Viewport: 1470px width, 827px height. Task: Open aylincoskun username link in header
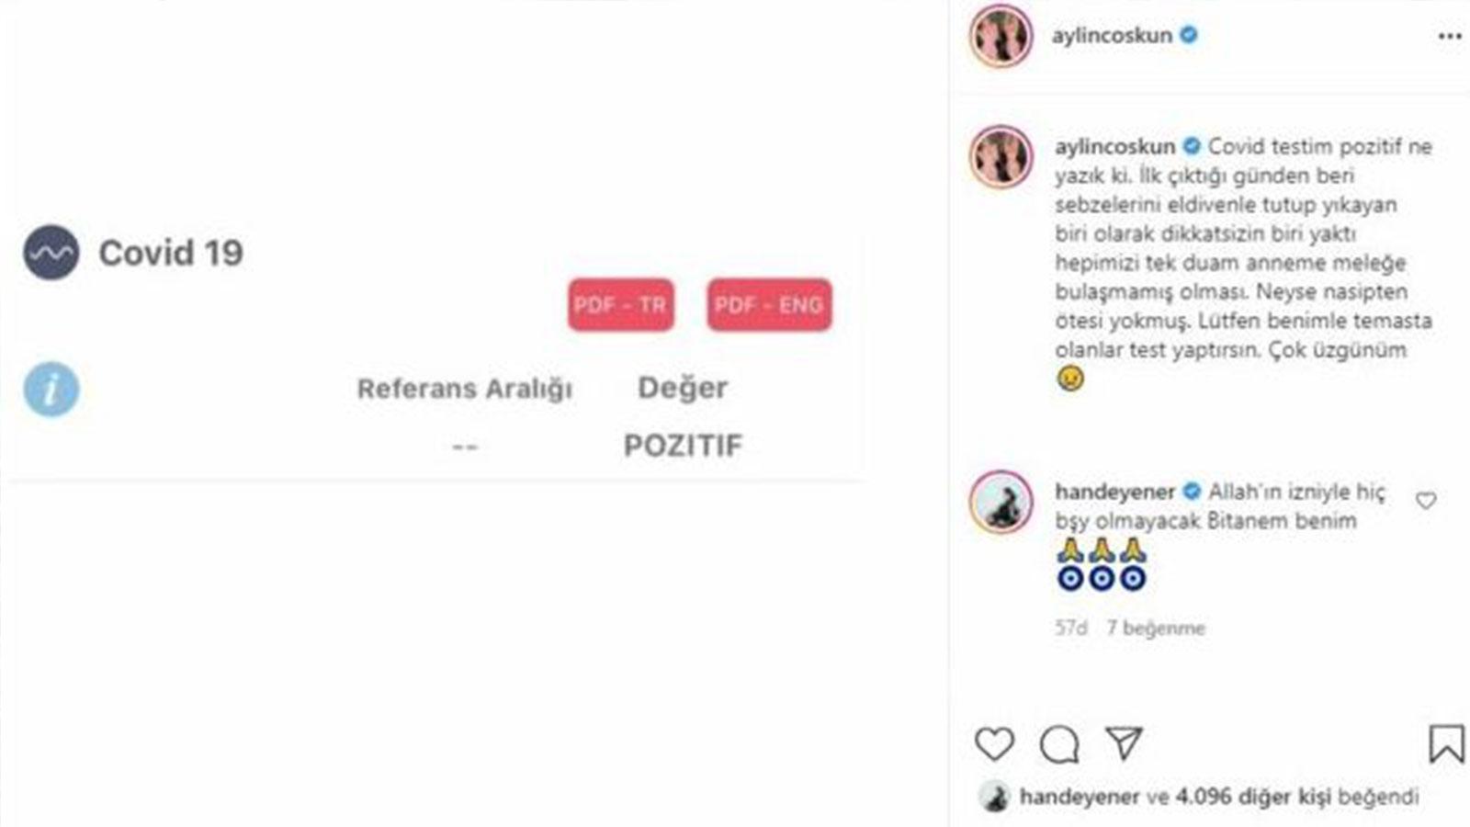coord(1112,36)
